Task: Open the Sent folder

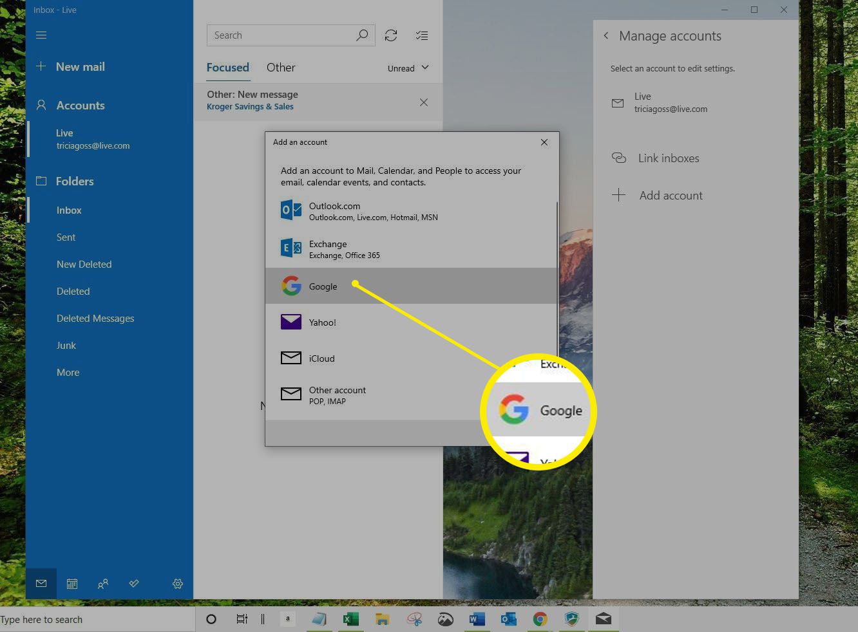Action: (x=66, y=237)
